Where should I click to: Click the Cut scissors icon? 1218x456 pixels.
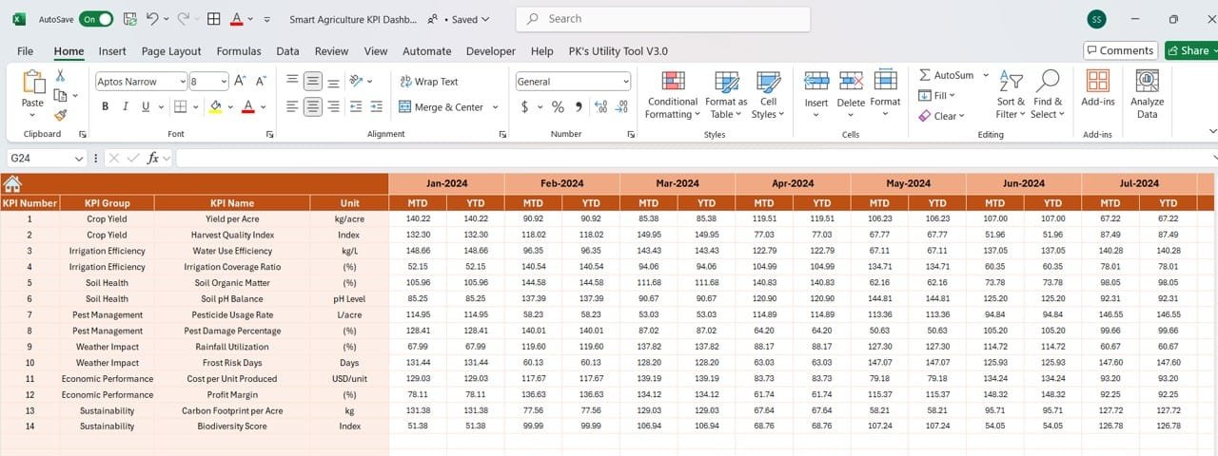[60, 75]
